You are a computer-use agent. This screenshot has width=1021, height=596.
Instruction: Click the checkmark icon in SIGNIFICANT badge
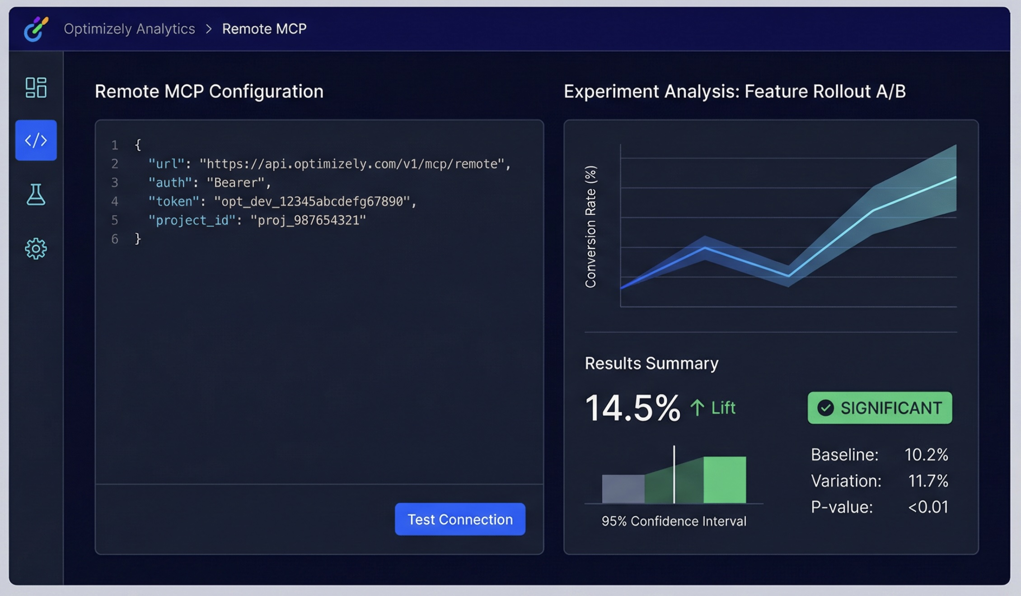825,408
